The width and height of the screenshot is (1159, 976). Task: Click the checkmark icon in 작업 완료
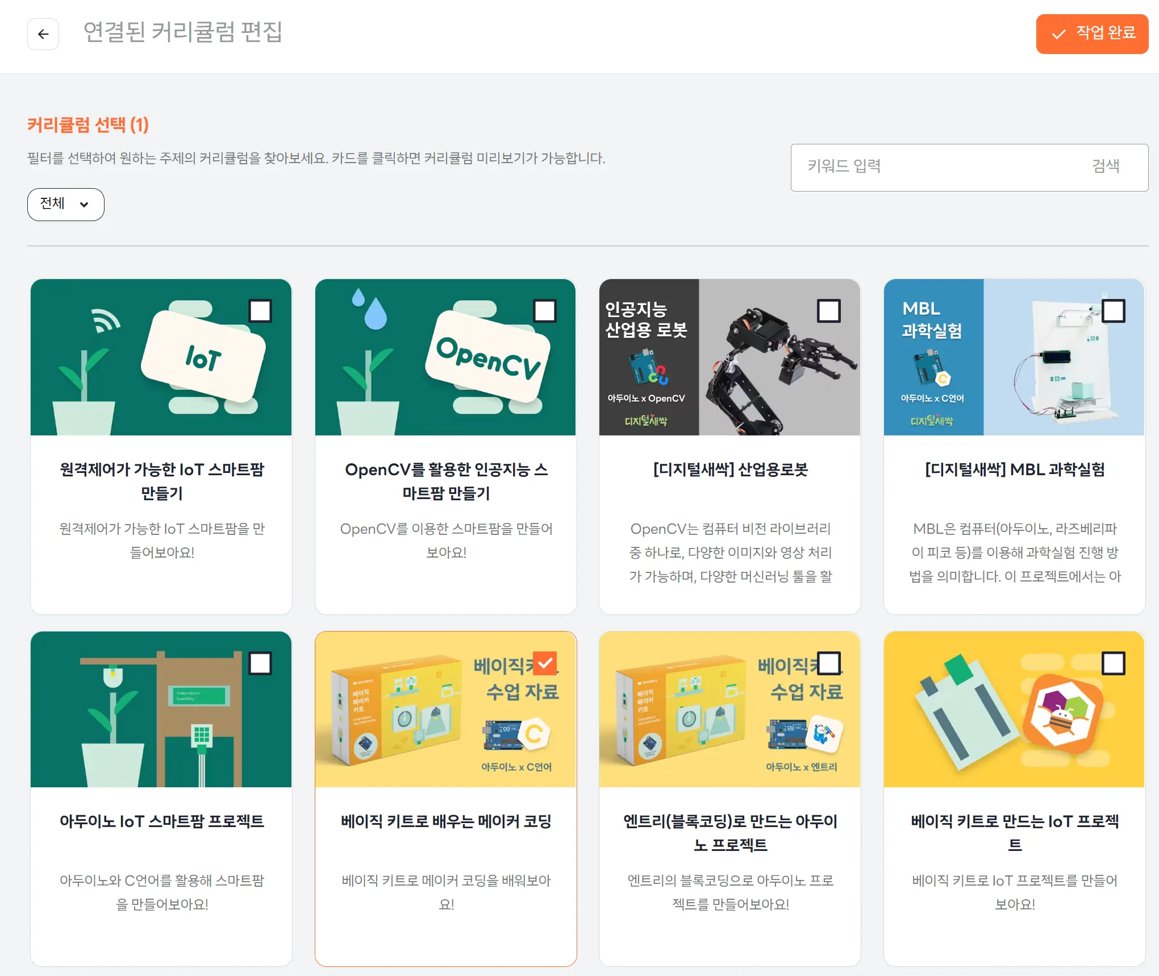1058,34
